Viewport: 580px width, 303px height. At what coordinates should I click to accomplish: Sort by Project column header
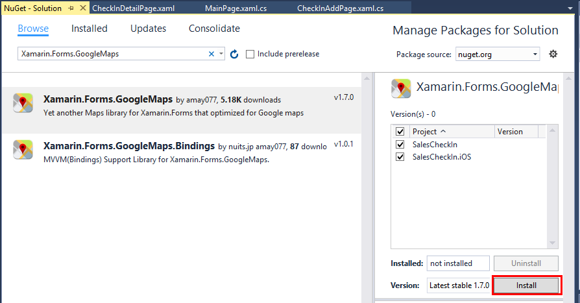tap(451, 132)
